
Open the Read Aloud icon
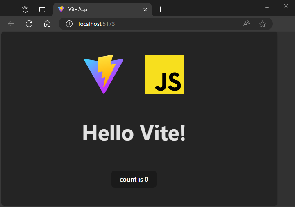click(x=246, y=24)
